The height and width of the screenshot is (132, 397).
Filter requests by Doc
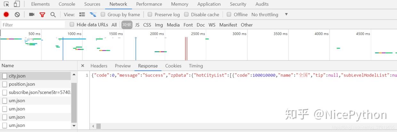click(x=201, y=25)
